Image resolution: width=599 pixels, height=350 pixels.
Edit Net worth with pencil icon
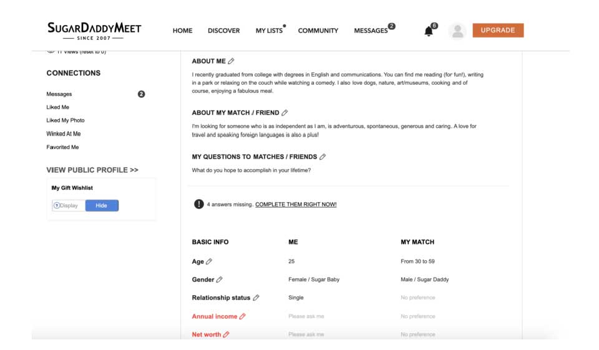click(x=226, y=334)
